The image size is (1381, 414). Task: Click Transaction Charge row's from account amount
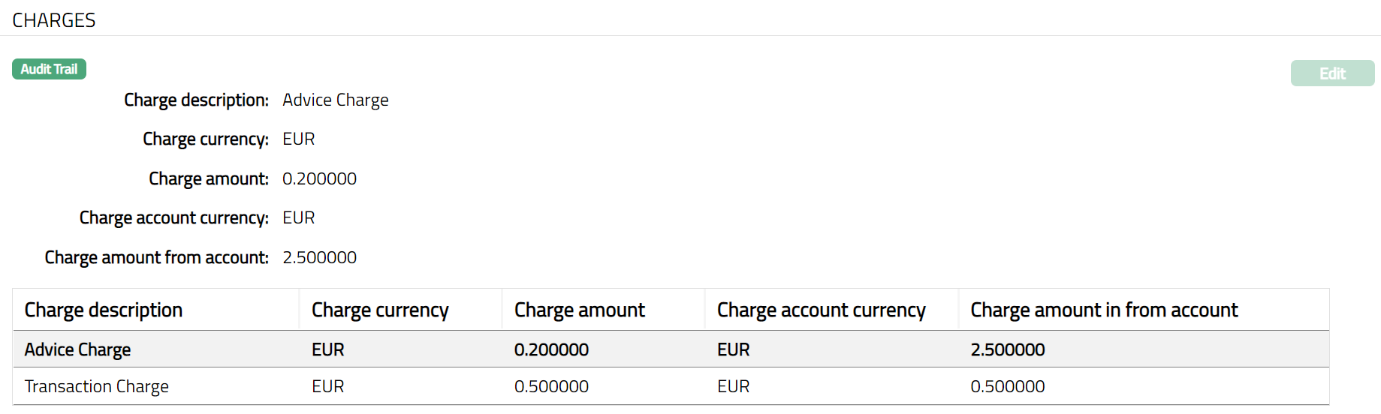(1007, 386)
